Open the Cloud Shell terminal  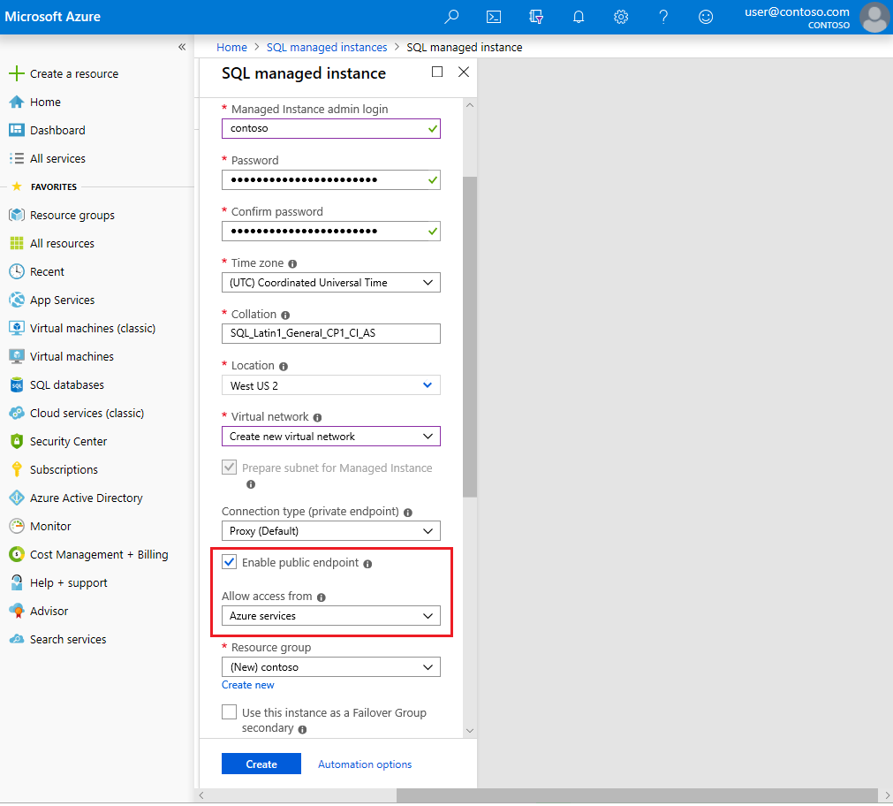pos(493,17)
